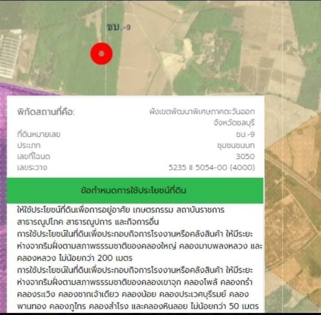Click the จังหวัดชลบุรี text
Screen dimensions: 321x315
coord(234,123)
